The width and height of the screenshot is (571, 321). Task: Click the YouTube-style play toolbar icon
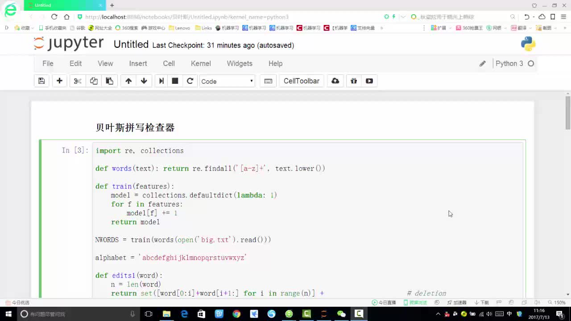(369, 81)
